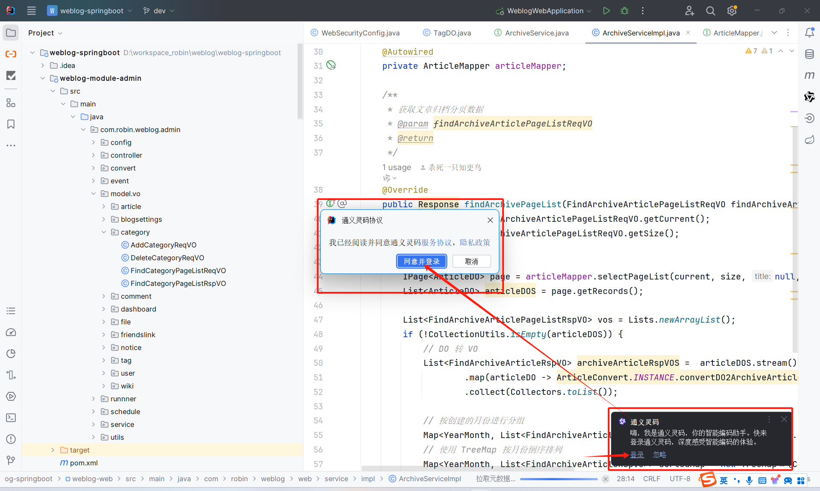This screenshot has height=491, width=820.
Task: Open the Services tool window icon
Action: point(11,397)
